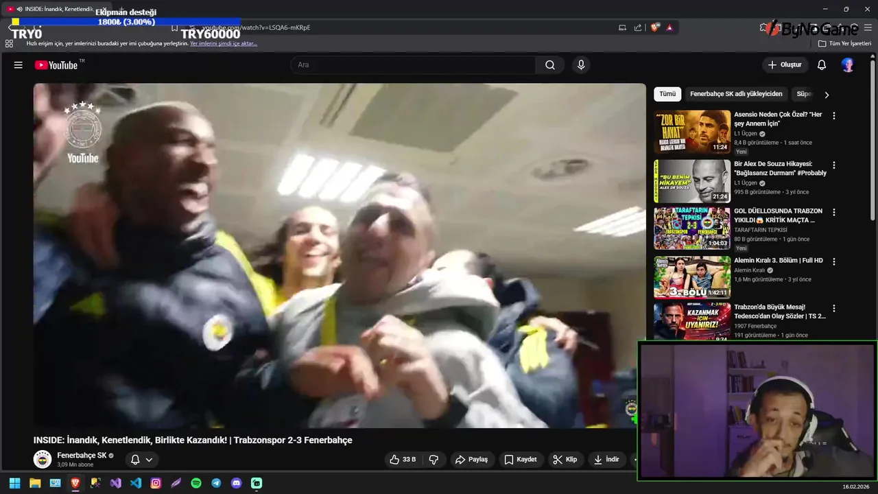The height and width of the screenshot is (494, 878).
Task: Click '3,09 Mn abone' subscriber count
Action: click(75, 465)
